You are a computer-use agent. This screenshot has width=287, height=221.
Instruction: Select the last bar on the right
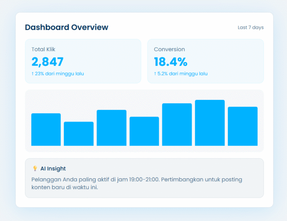click(x=243, y=126)
